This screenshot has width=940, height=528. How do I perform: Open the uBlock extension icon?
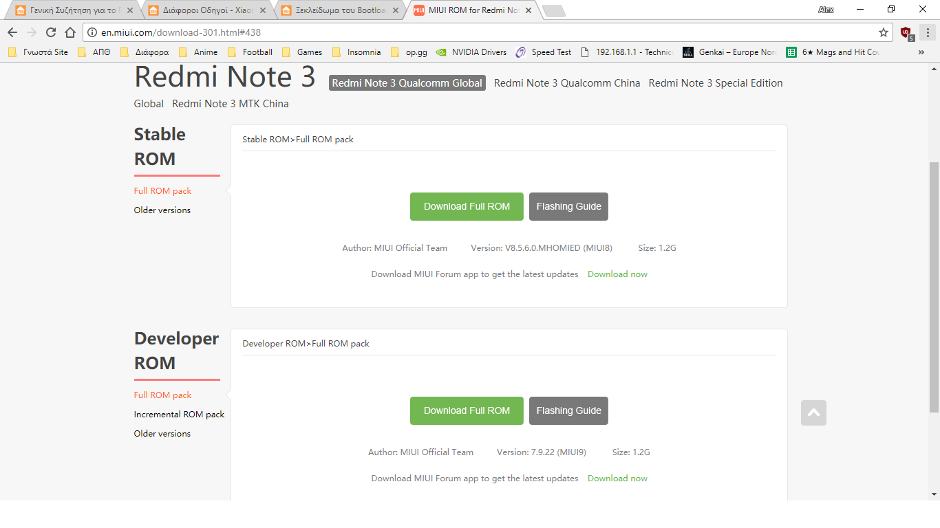906,32
